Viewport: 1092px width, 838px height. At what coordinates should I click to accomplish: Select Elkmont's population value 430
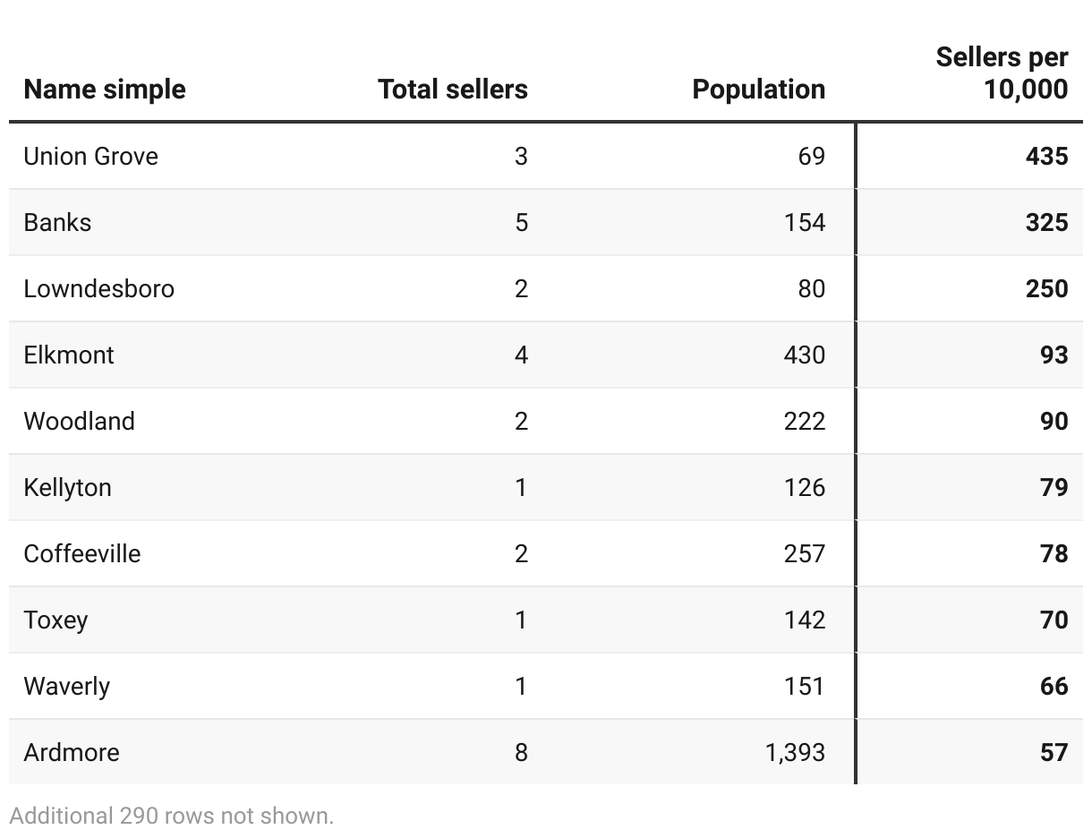point(804,355)
